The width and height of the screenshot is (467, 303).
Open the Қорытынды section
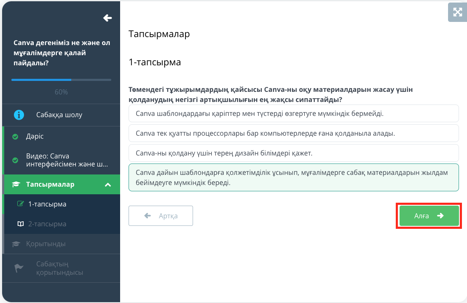tap(61, 244)
